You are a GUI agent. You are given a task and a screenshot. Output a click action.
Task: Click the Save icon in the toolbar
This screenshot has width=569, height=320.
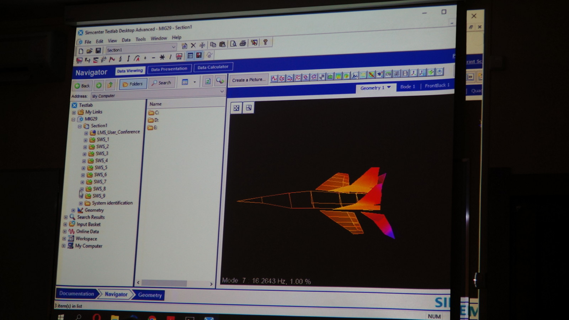(98, 51)
